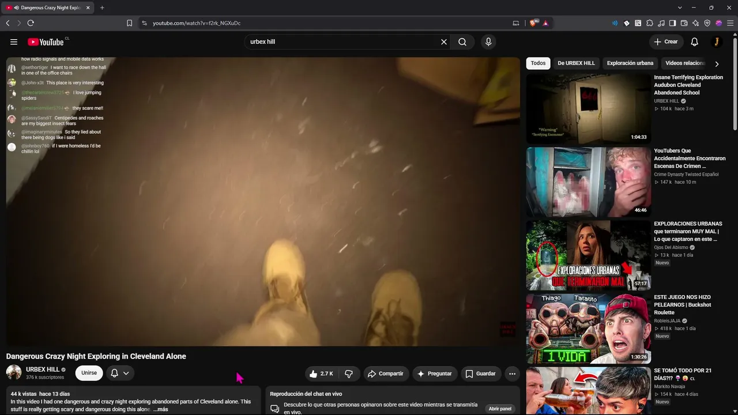Select the 'Videos relacionados' filter chip
738x415 pixels.
click(x=685, y=63)
